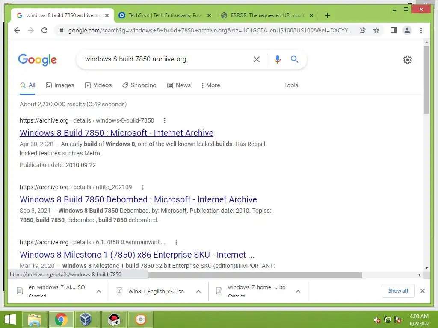Image resolution: width=438 pixels, height=328 pixels.
Task: Open Windows 8 Build 7850 Microsoft link
Action: point(116,133)
